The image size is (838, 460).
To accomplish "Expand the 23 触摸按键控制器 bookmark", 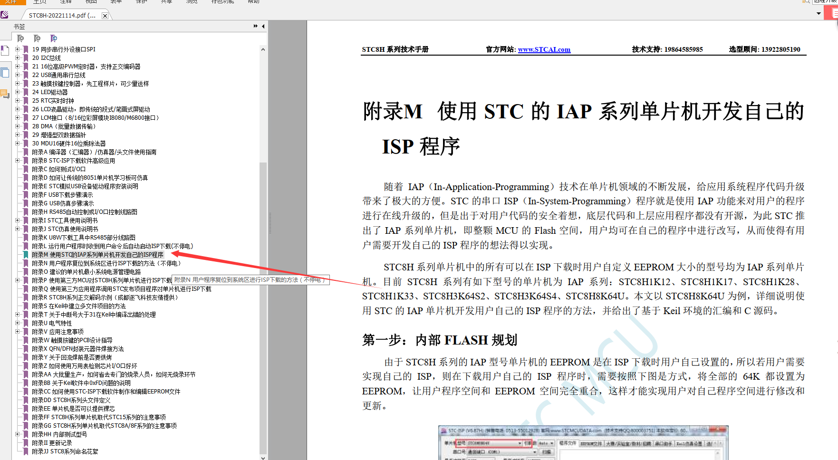I will tap(18, 84).
